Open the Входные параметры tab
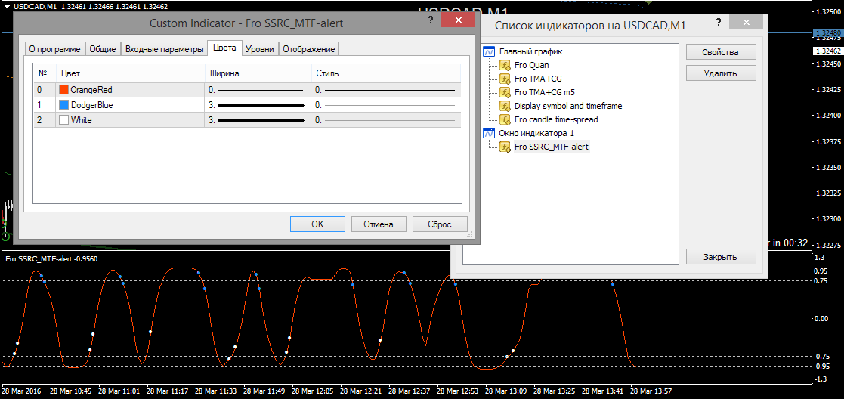 click(x=164, y=49)
